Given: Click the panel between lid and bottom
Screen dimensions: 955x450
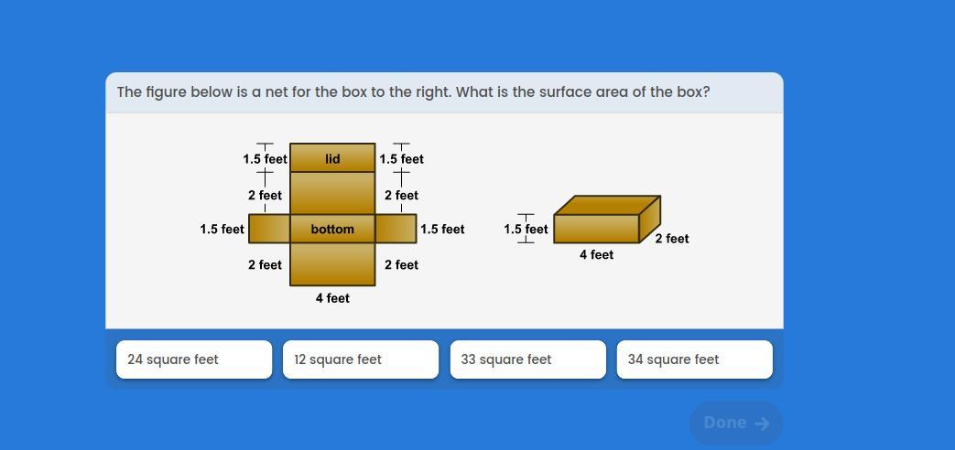Looking at the screenshot, I should (332, 193).
